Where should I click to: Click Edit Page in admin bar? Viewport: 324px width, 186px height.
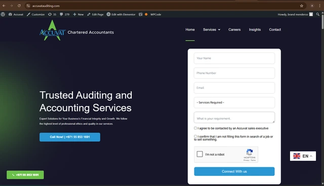tap(95, 15)
